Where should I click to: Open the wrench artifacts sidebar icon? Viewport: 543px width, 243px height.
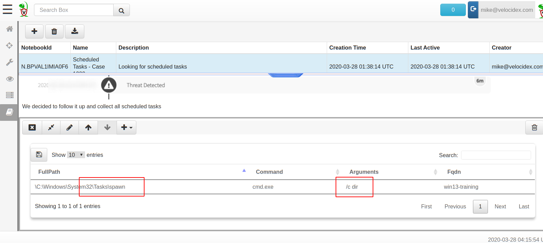(10, 62)
